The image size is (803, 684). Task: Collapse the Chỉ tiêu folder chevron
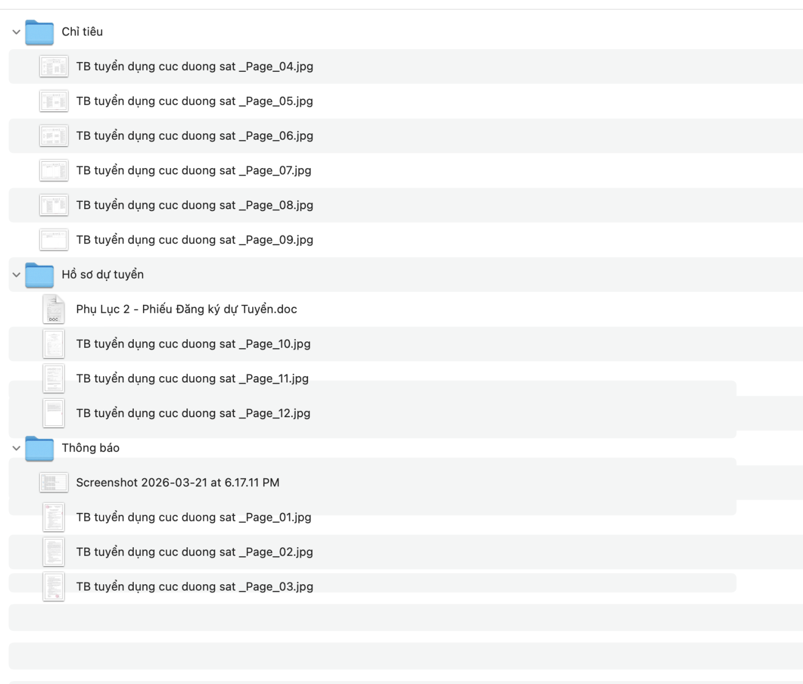[x=16, y=32]
